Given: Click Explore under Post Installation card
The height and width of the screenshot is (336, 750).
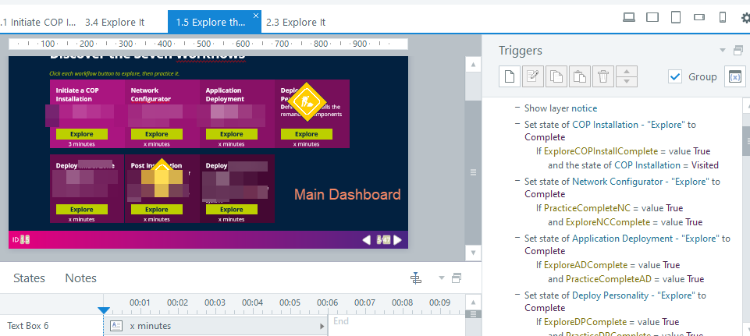Looking at the screenshot, I should pyautogui.click(x=157, y=210).
